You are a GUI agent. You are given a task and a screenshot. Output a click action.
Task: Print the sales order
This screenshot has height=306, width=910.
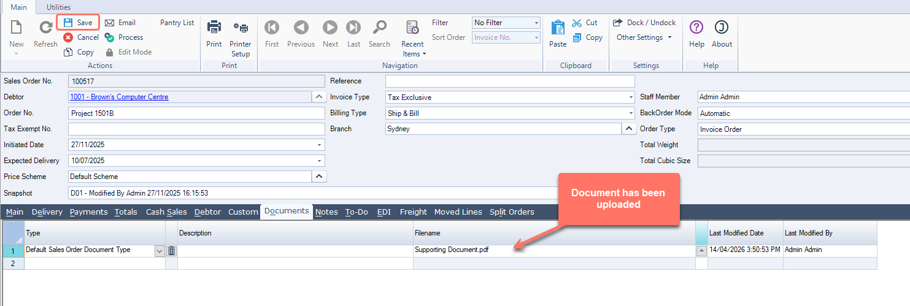[x=214, y=34]
